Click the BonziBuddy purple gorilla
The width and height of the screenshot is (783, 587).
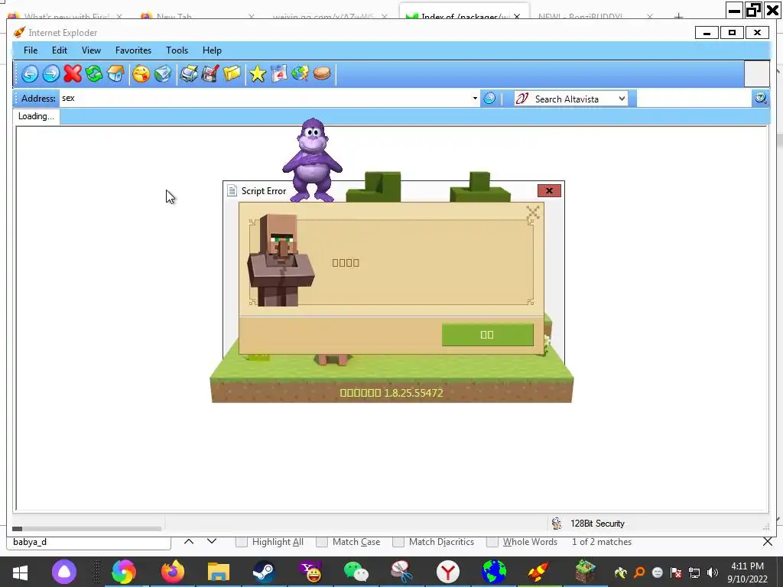(x=312, y=160)
